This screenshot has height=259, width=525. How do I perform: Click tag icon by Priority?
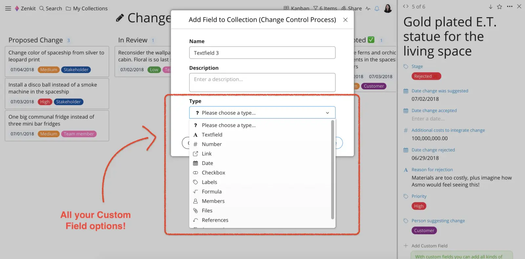pos(406,196)
